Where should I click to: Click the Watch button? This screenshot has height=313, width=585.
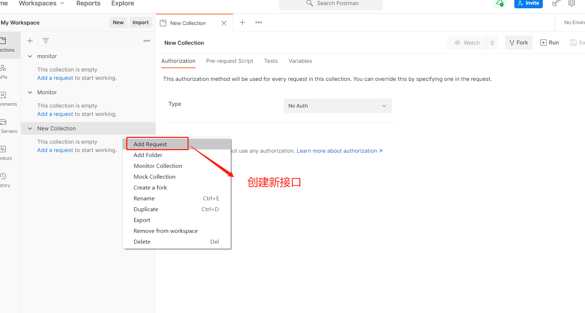click(x=467, y=43)
